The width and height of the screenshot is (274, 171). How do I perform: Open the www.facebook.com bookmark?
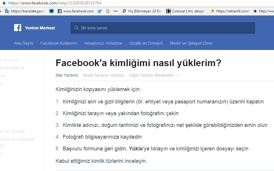[76, 11]
